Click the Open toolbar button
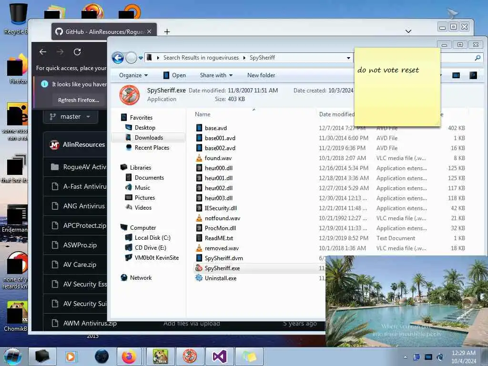 [x=174, y=75]
